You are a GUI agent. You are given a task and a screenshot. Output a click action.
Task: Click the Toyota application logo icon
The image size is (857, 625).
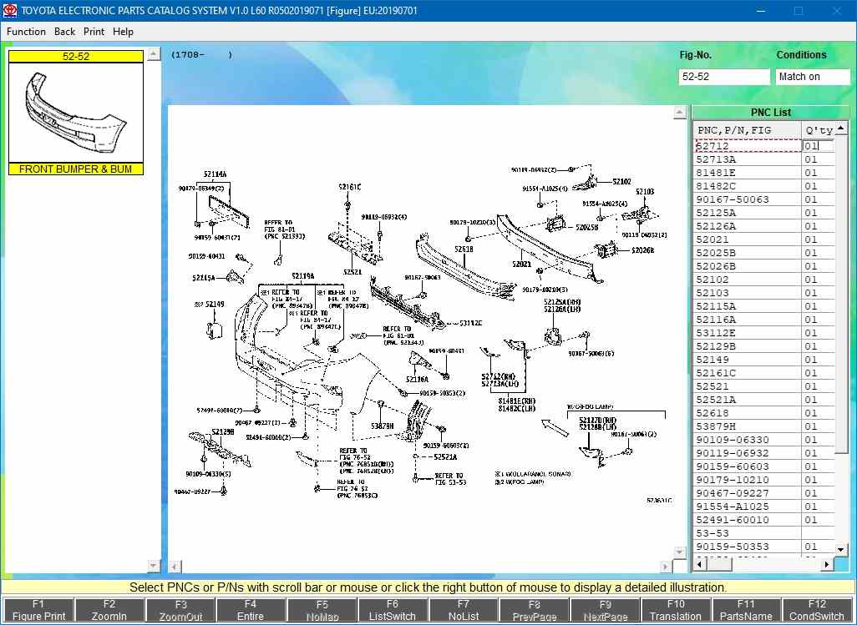(x=10, y=10)
